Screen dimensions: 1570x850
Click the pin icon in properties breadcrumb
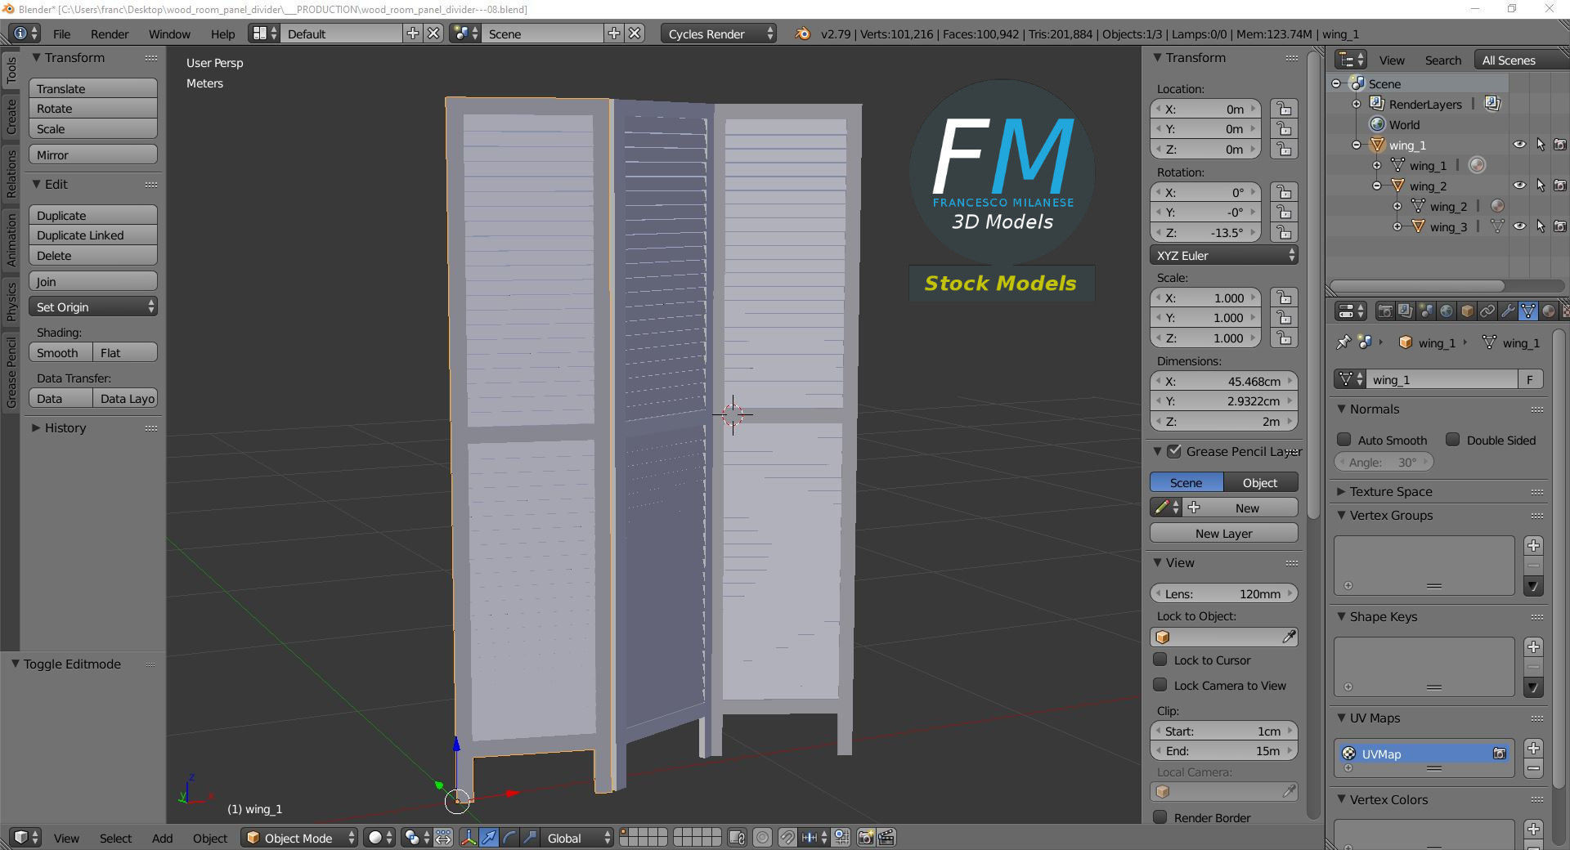1343,342
